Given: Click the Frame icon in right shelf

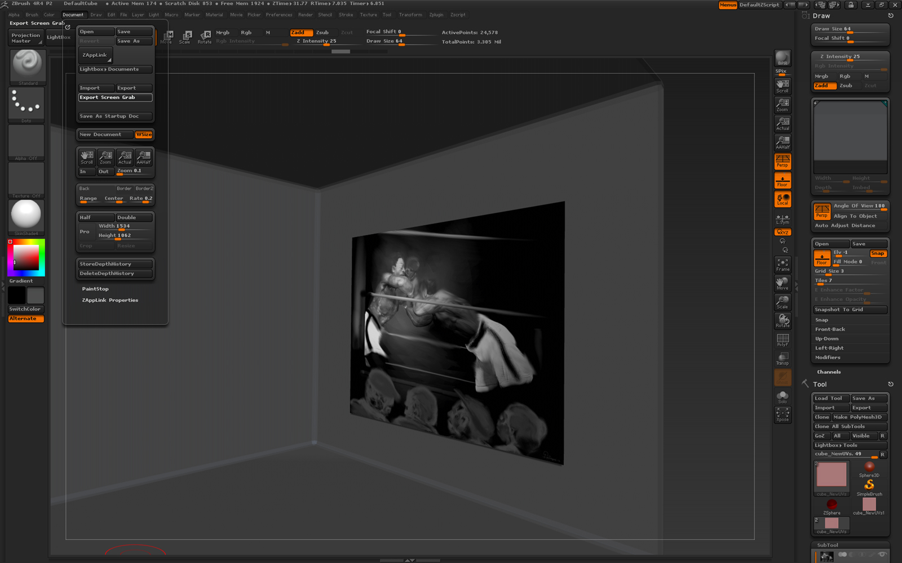Looking at the screenshot, I should (x=782, y=265).
